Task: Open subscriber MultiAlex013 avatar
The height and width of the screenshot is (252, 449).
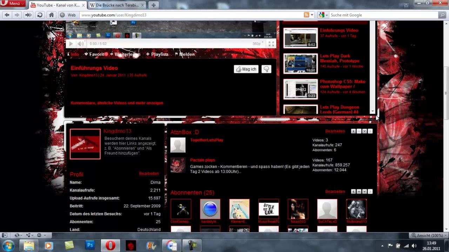Action: click(x=356, y=209)
